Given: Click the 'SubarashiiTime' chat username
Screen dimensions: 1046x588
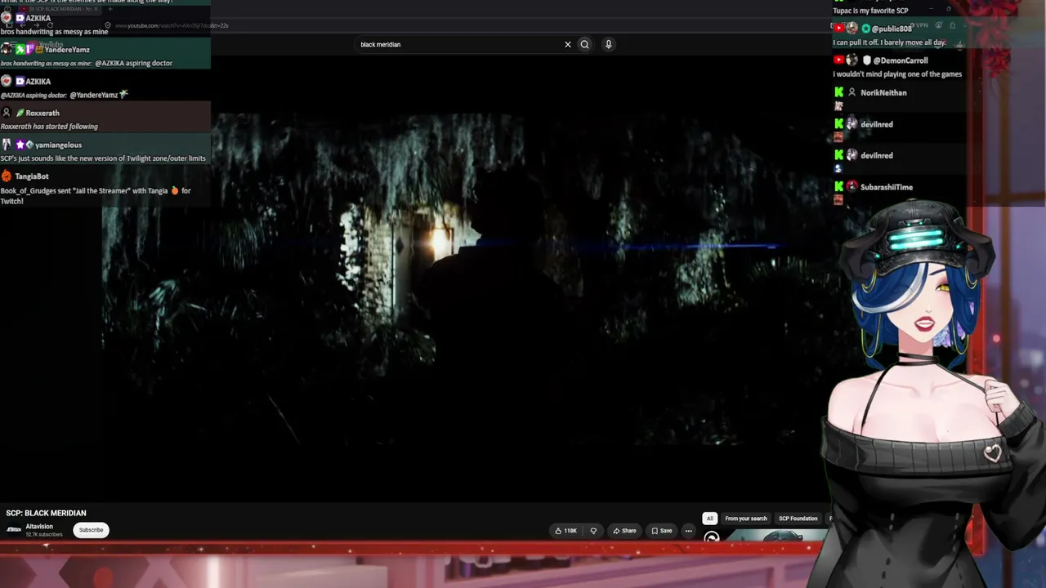Looking at the screenshot, I should pyautogui.click(x=887, y=187).
